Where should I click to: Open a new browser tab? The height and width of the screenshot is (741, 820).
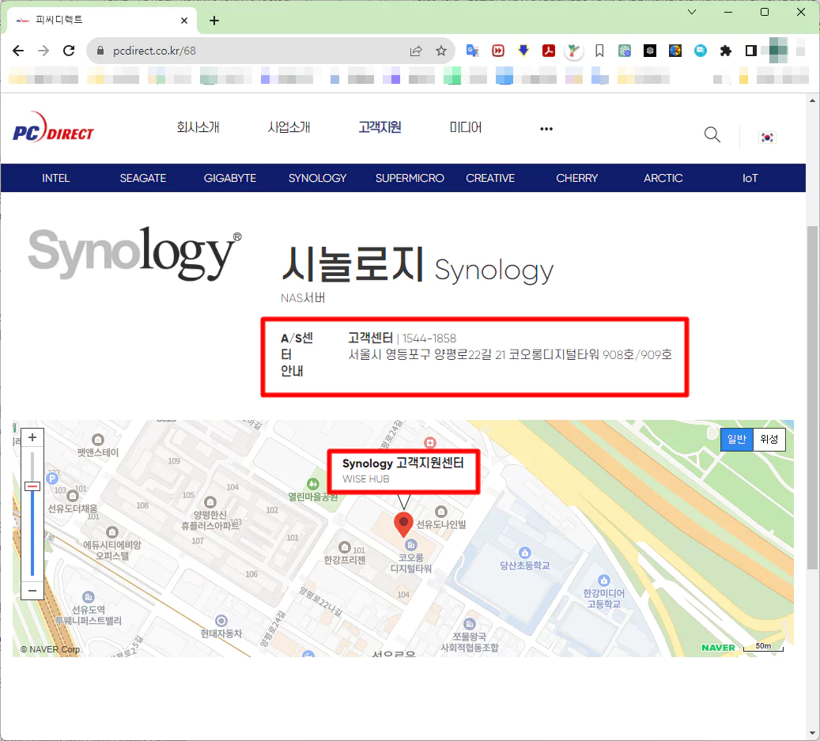pos(214,21)
